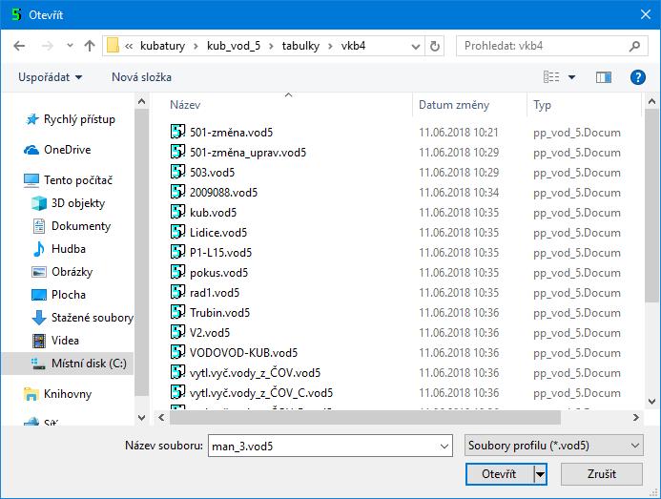The image size is (661, 499).
Task: Sort by Typ column header
Action: (x=542, y=105)
